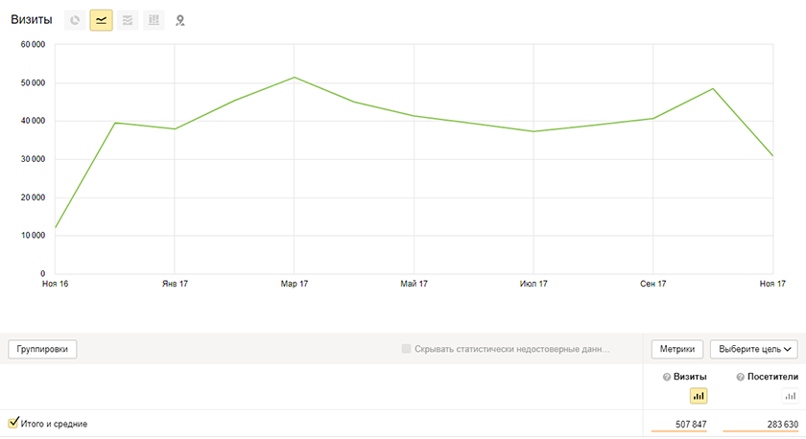Viewport: 806px width, 439px height.
Task: Sort by Визиты column header
Action: coord(691,378)
